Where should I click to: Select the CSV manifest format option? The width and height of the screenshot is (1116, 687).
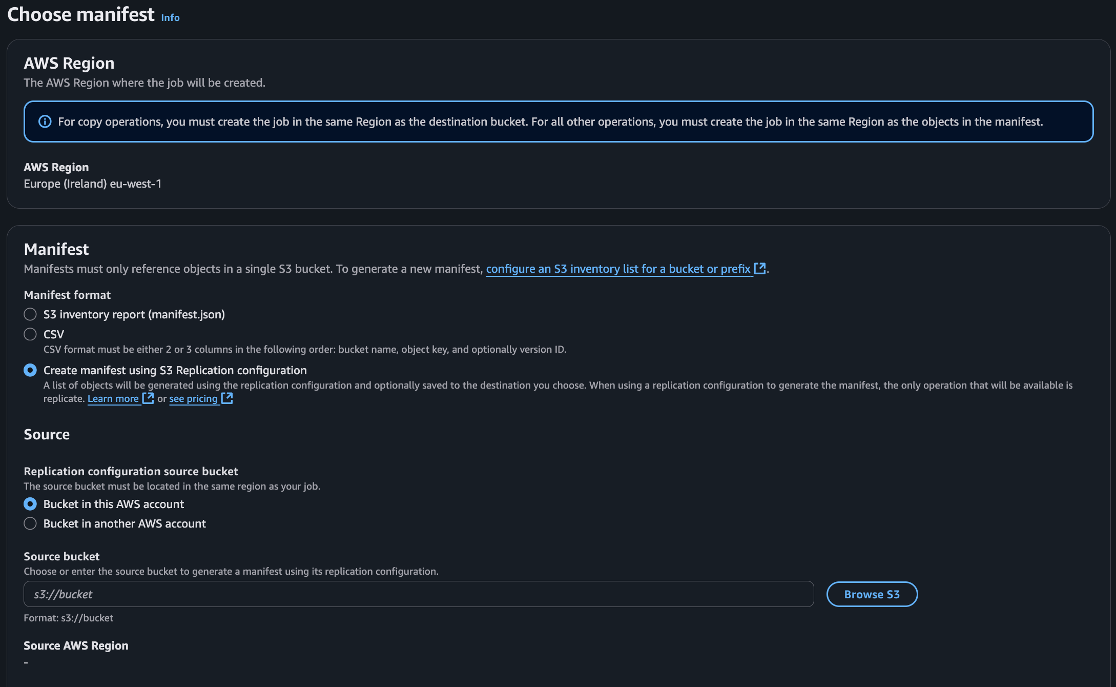click(x=30, y=334)
